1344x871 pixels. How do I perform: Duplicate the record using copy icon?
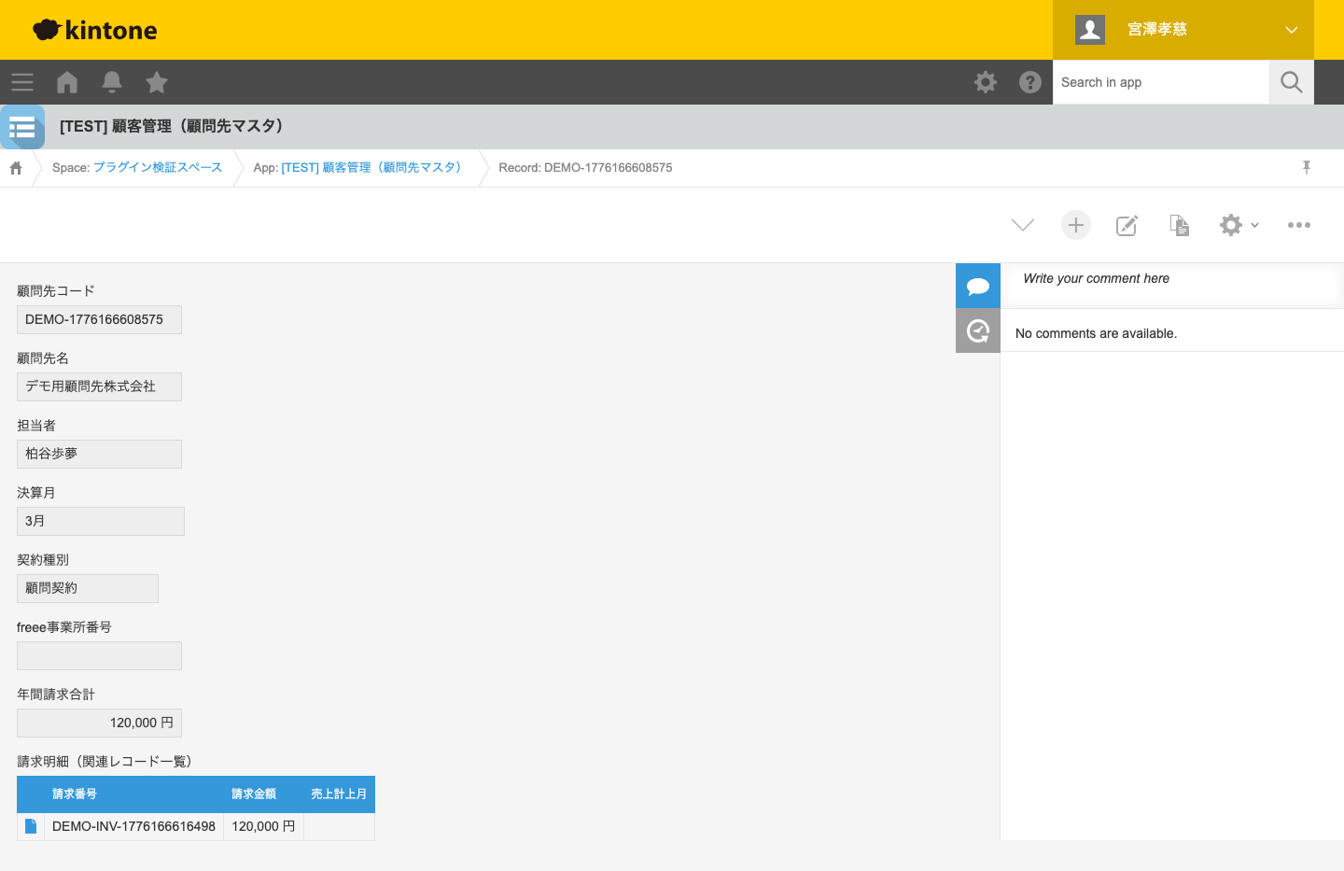click(1180, 225)
